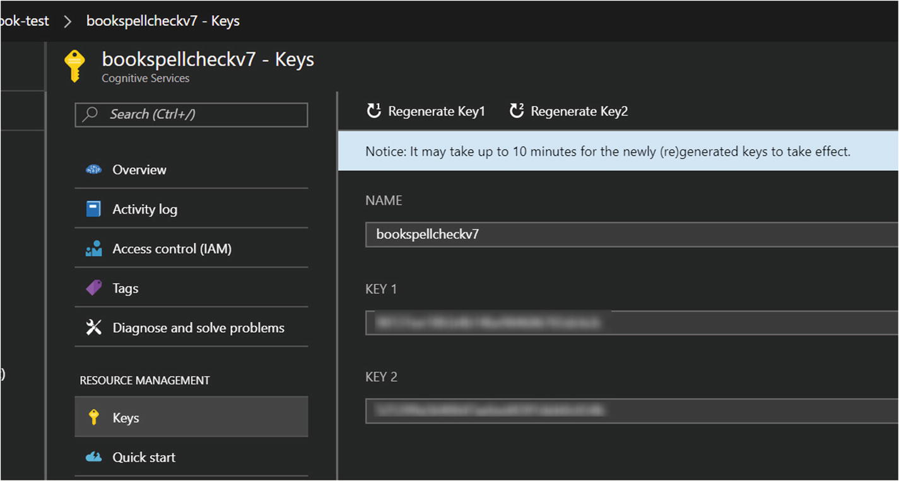This screenshot has width=899, height=481.
Task: Click the KEY 2 value field
Action: pyautogui.click(x=631, y=411)
